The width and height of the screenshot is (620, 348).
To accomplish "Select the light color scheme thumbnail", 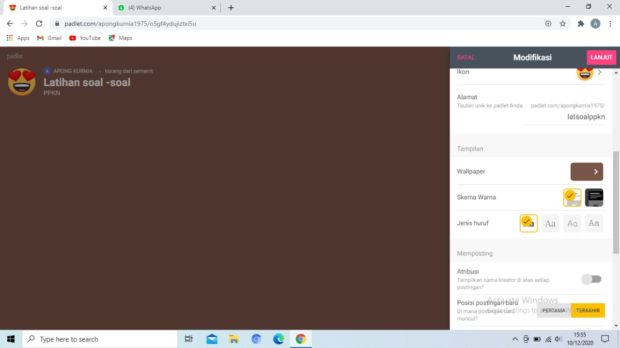I will 572,197.
